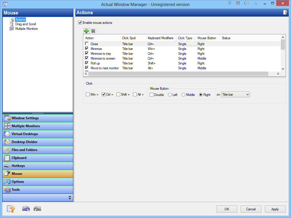
Task: Open Clipboard section
Action: pos(38,158)
